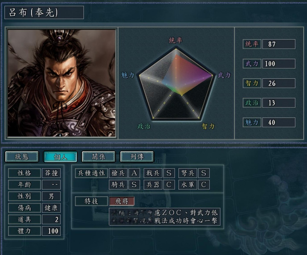Select the 統率 stat label

pyautogui.click(x=252, y=44)
